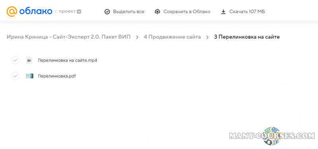Click the cloud upload icon

pyautogui.click(x=157, y=12)
